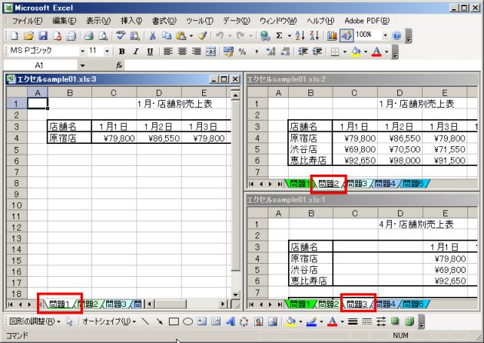Open the Insert menu
The height and width of the screenshot is (343, 484).
click(x=131, y=21)
